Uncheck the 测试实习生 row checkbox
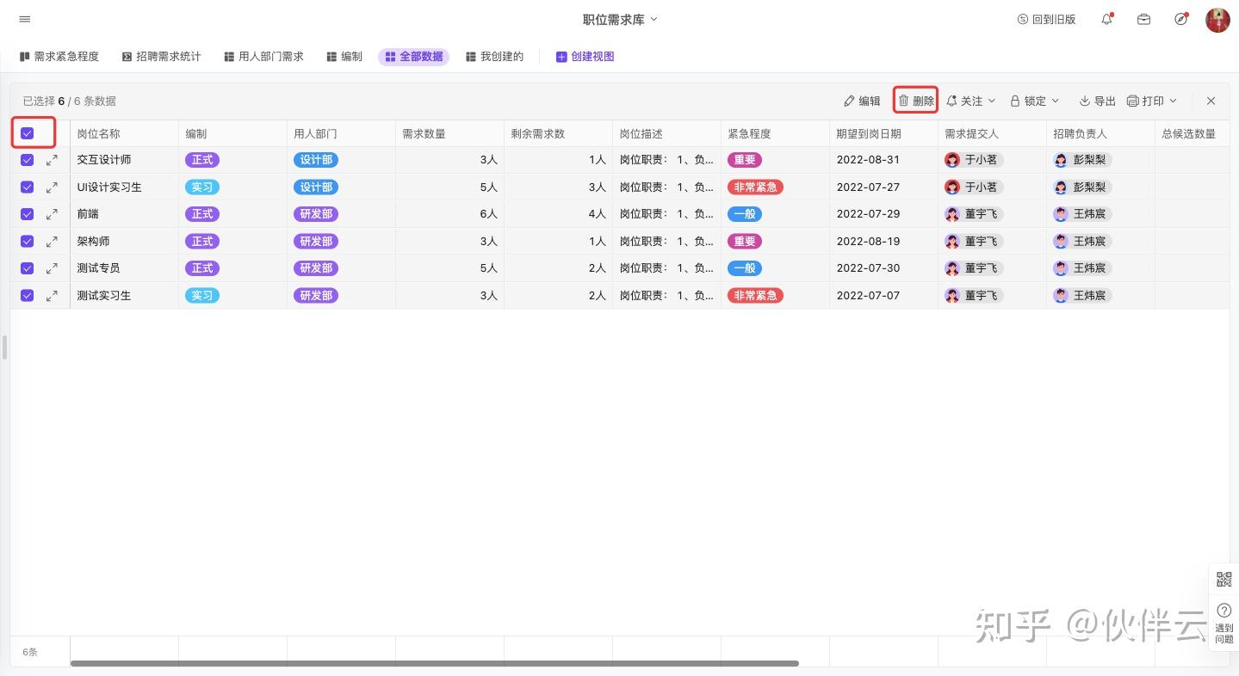 pyautogui.click(x=28, y=295)
